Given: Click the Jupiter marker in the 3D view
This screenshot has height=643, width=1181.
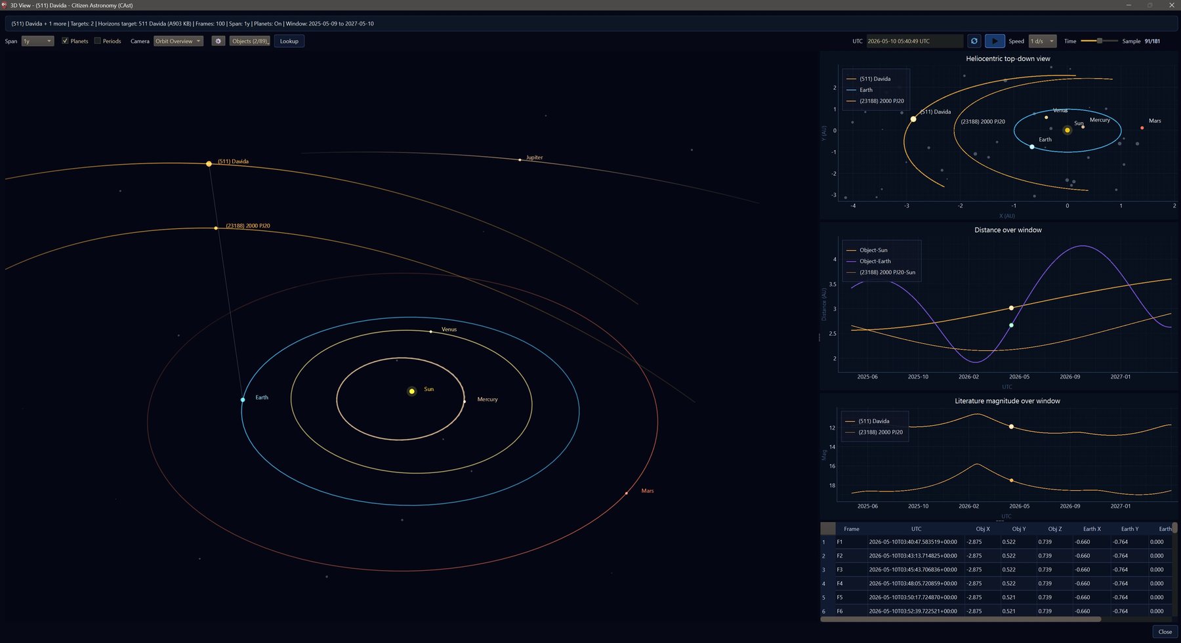Looking at the screenshot, I should pyautogui.click(x=520, y=159).
